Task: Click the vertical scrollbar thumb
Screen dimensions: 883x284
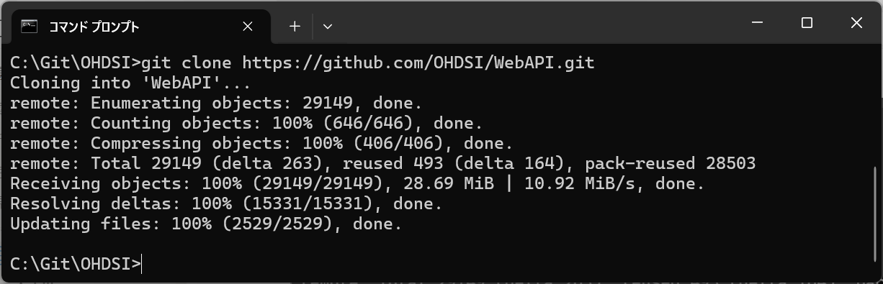Action: click(876, 214)
